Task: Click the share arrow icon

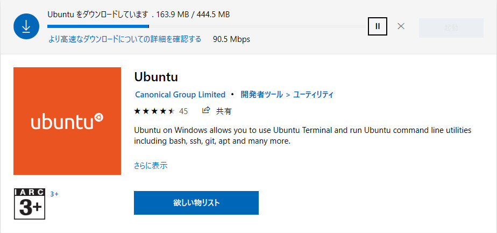Action: click(206, 110)
